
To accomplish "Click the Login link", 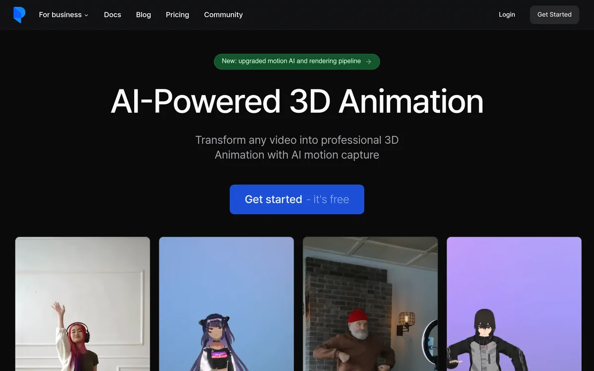I will (506, 15).
